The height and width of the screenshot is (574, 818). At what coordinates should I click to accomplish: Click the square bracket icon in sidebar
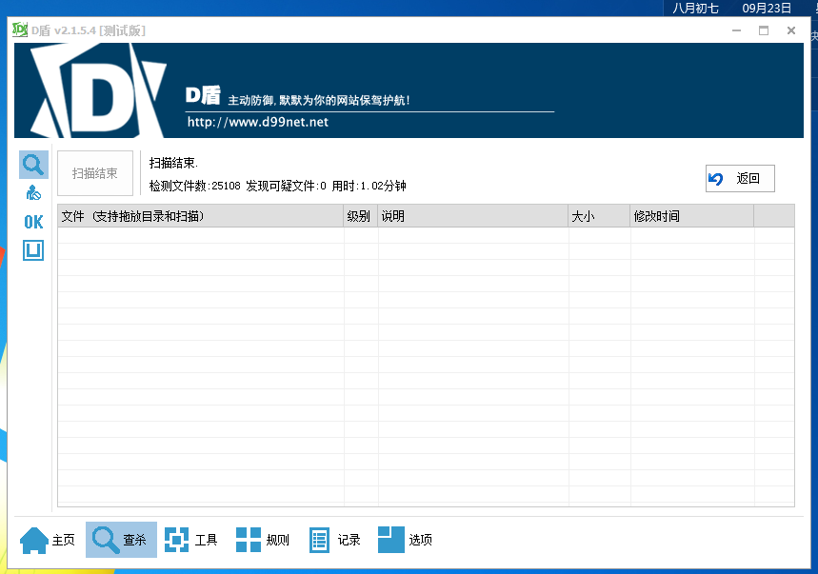(x=33, y=250)
